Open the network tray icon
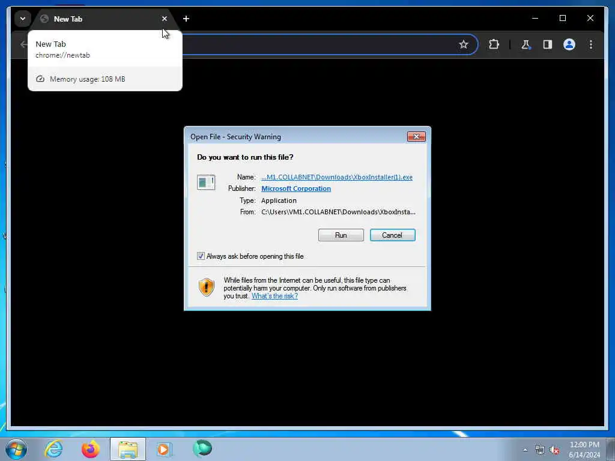This screenshot has height=461, width=615. coord(540,450)
